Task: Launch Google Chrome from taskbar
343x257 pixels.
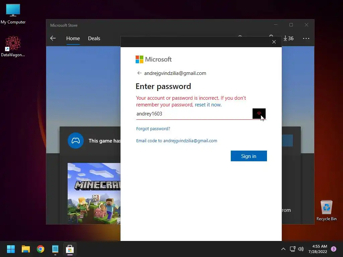Action: pyautogui.click(x=41, y=249)
